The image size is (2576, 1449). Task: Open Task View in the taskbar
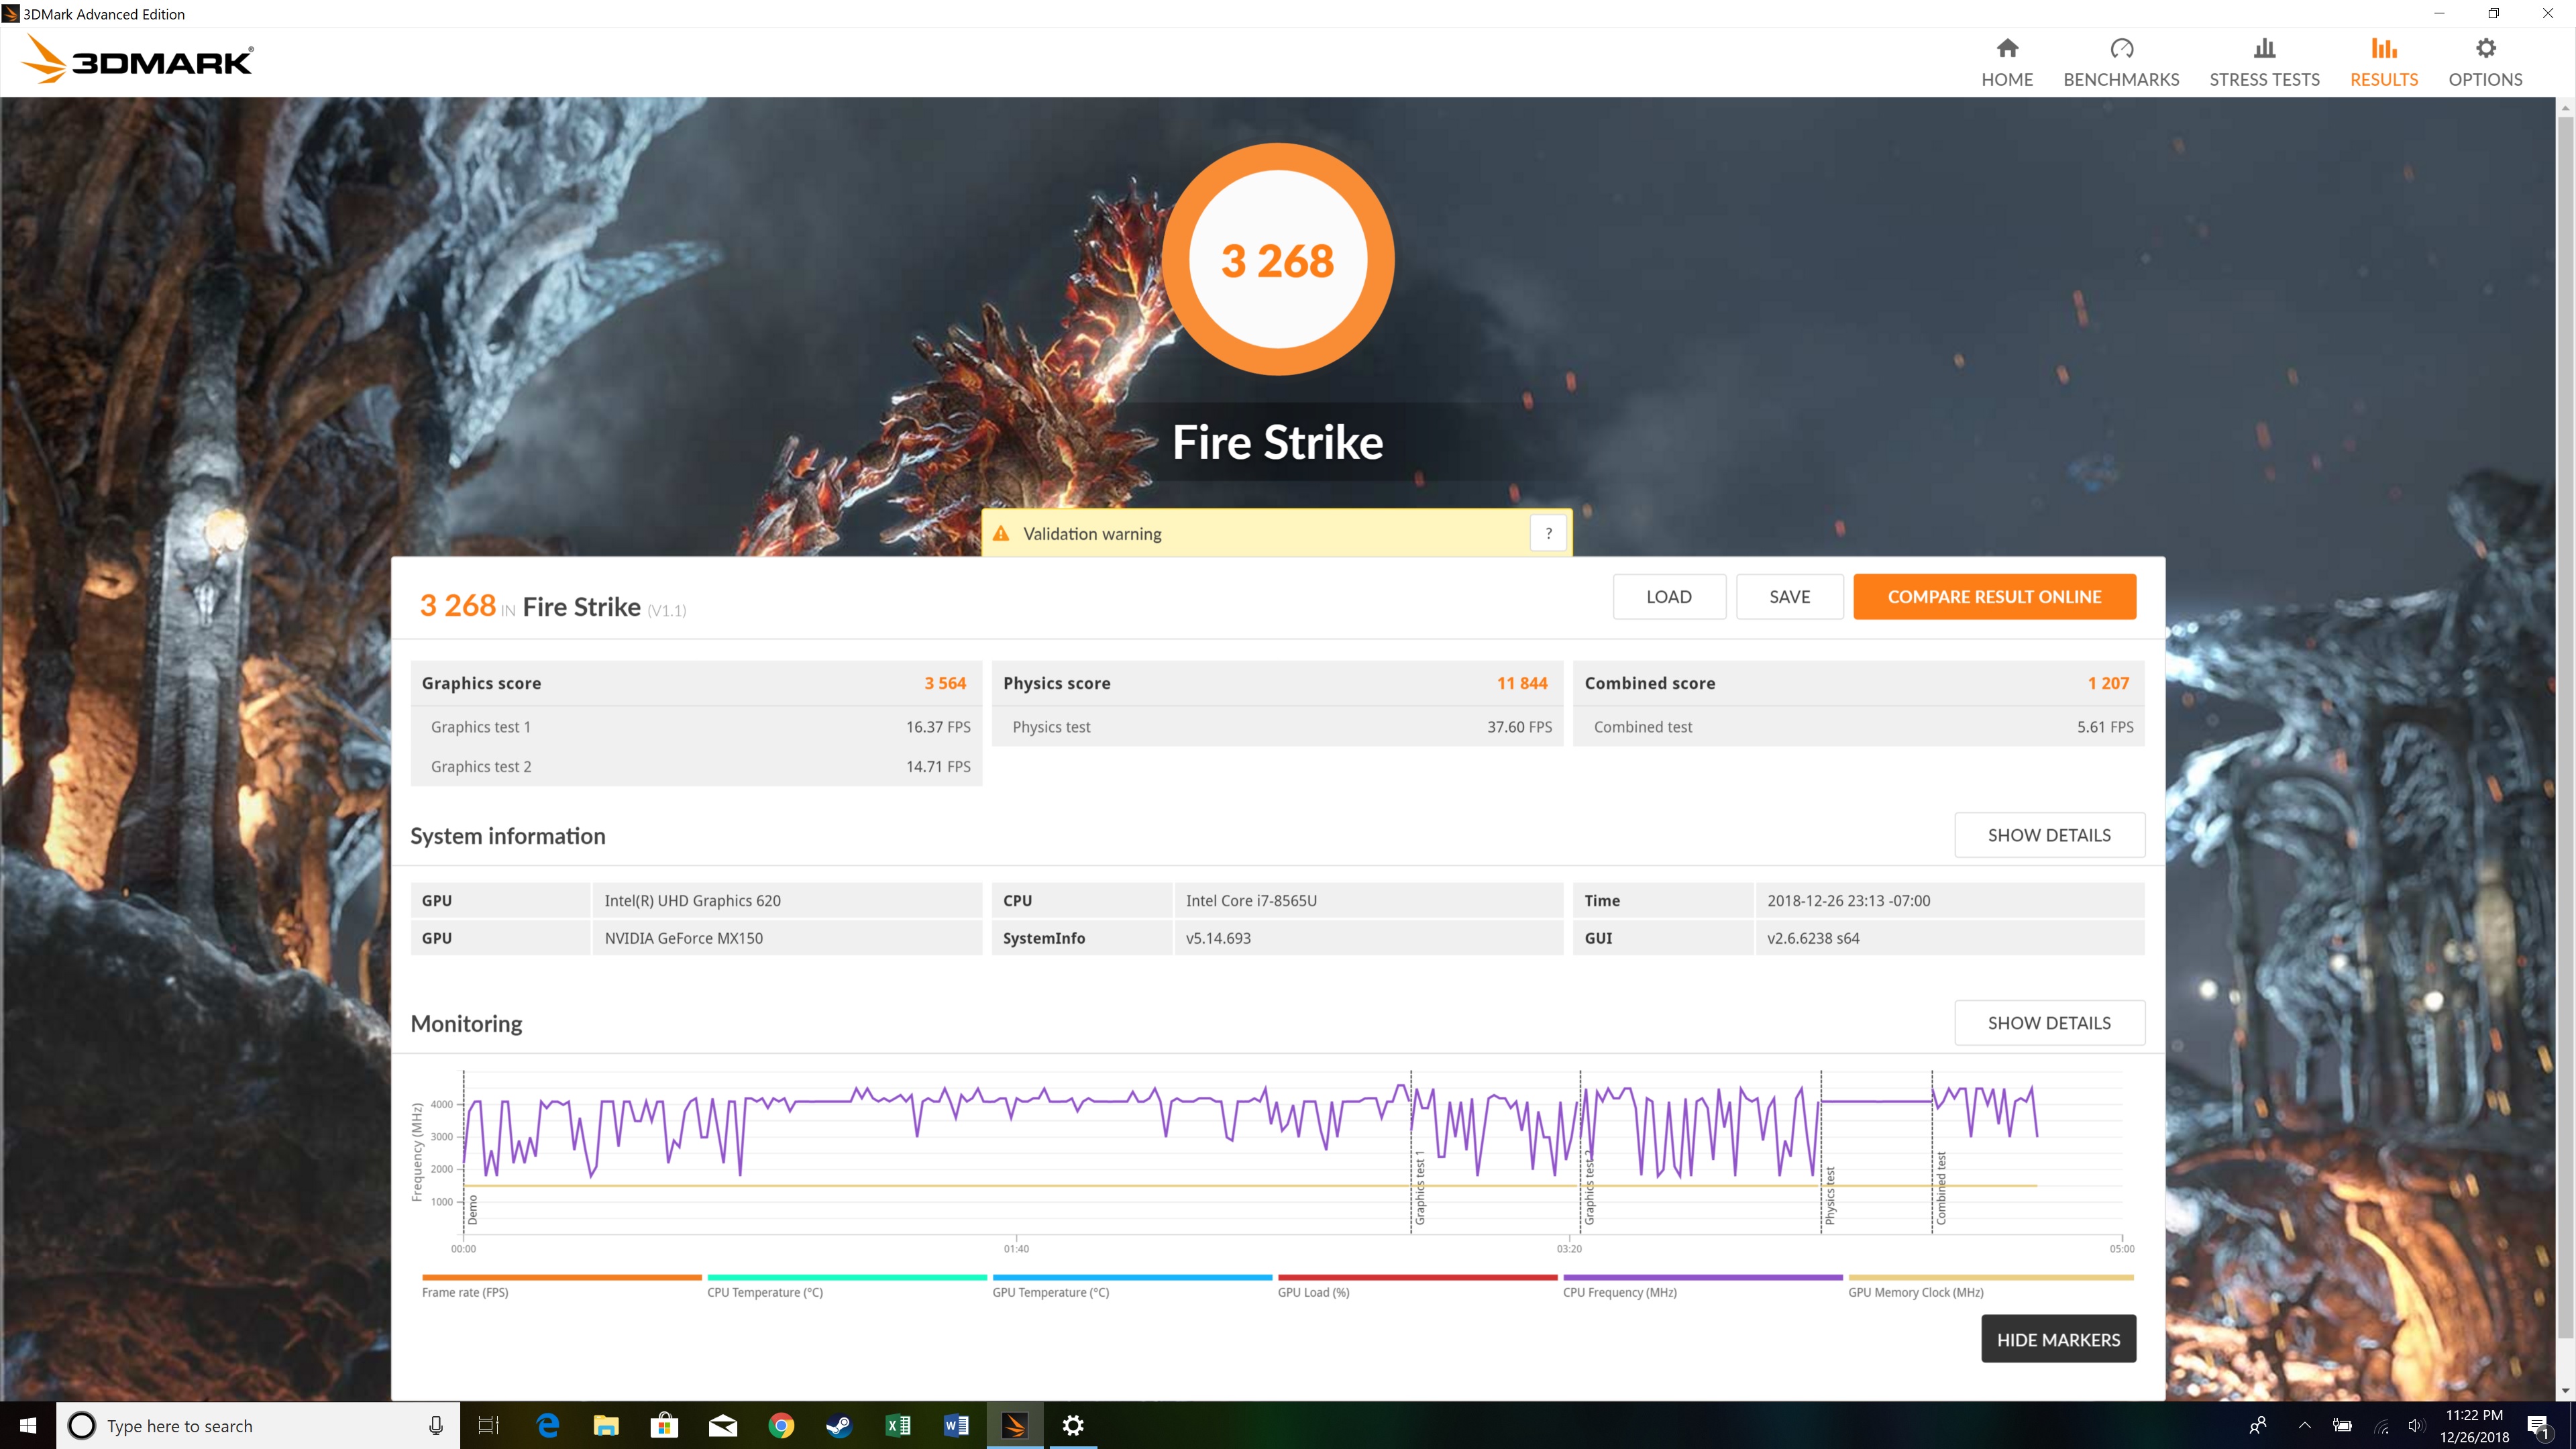(488, 1425)
